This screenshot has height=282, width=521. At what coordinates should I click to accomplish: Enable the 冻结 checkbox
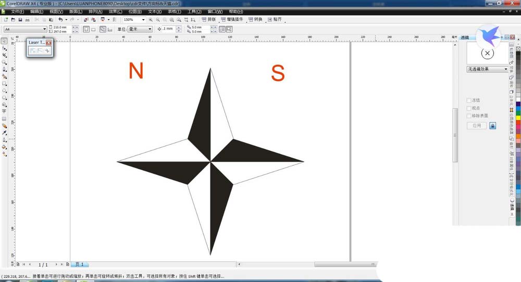coord(469,100)
